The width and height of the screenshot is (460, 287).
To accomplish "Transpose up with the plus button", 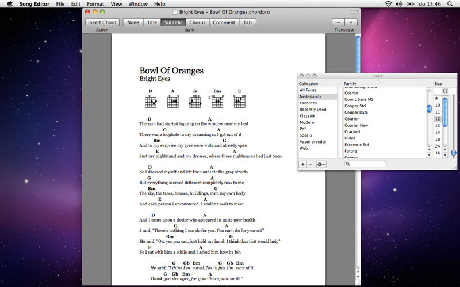I will tap(351, 22).
